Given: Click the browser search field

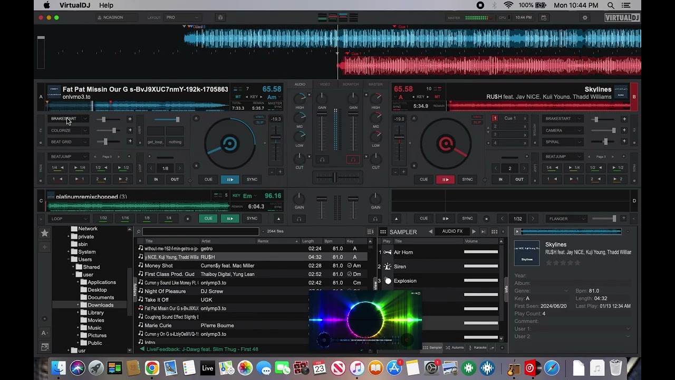Looking at the screenshot, I should pyautogui.click(x=200, y=231).
